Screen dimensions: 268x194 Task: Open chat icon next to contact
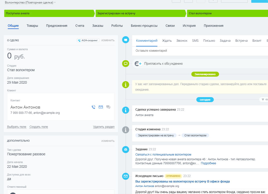point(108,107)
